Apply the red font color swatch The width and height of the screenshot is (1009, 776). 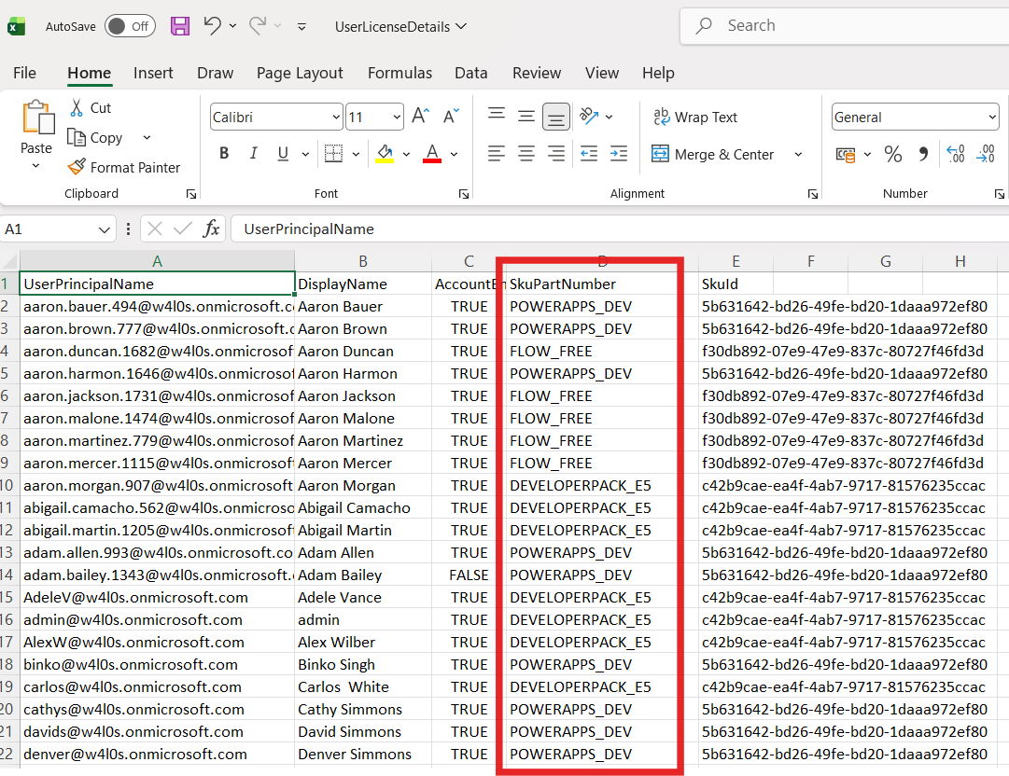pyautogui.click(x=431, y=154)
